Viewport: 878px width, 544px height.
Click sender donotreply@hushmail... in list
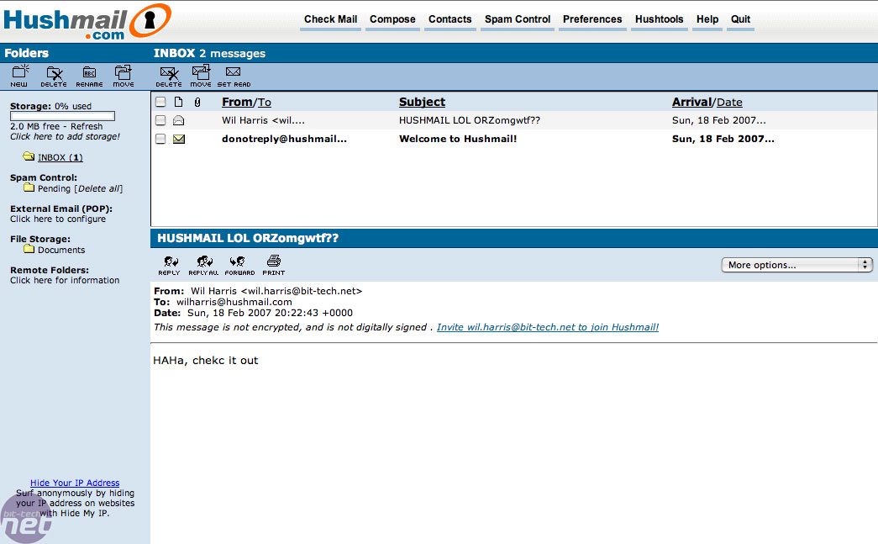tap(285, 139)
